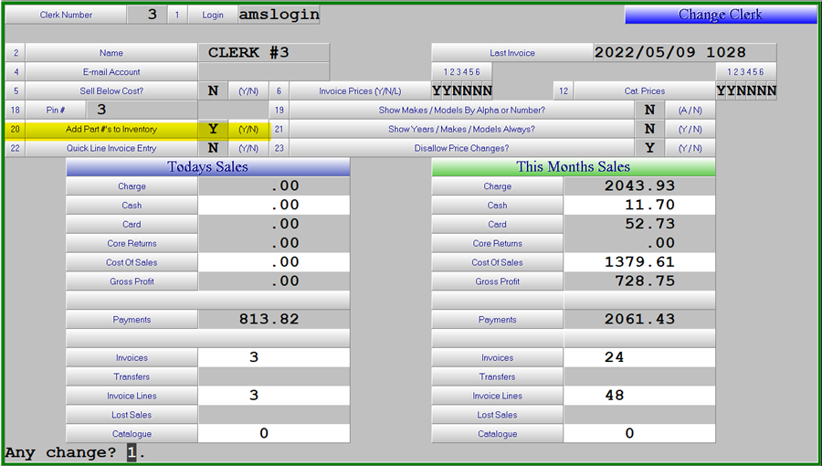Click Transfers label under Todays Sales
Viewport: 822px width, 466px height.
pos(132,376)
